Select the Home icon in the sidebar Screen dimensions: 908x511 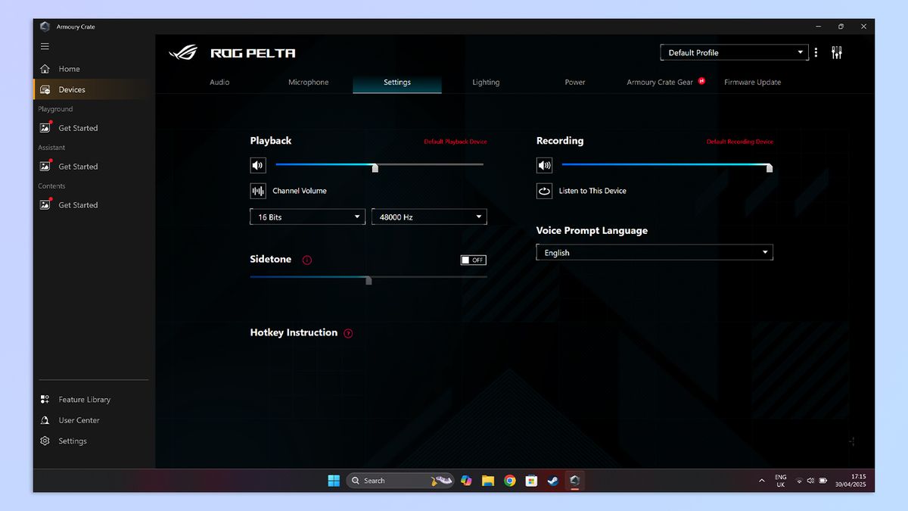45,68
